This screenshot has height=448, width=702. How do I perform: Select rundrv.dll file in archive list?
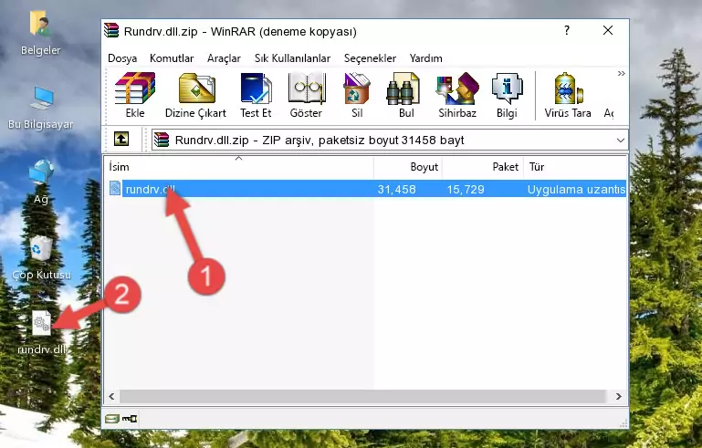coord(365,189)
